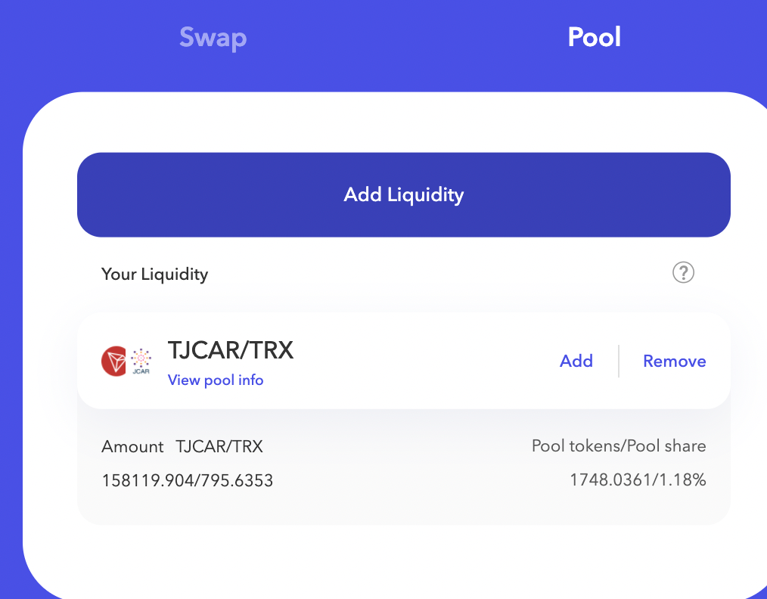
Task: Click Add for the TJCAR/TRX pair
Action: 576,361
